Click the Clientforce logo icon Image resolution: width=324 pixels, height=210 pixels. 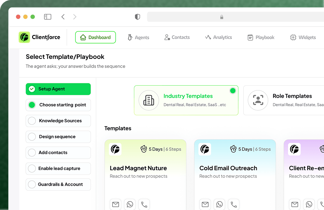(24, 37)
